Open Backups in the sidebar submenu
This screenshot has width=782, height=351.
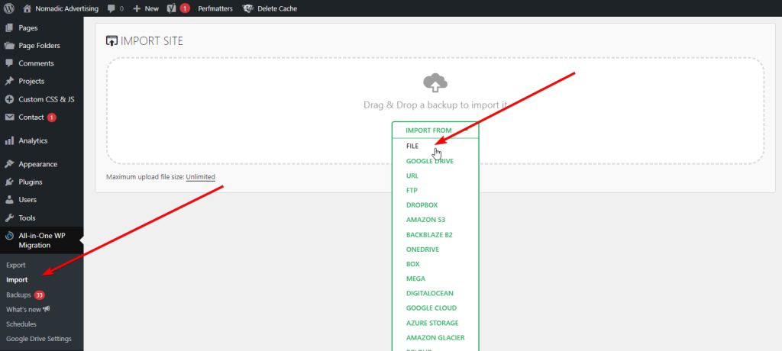coord(18,295)
